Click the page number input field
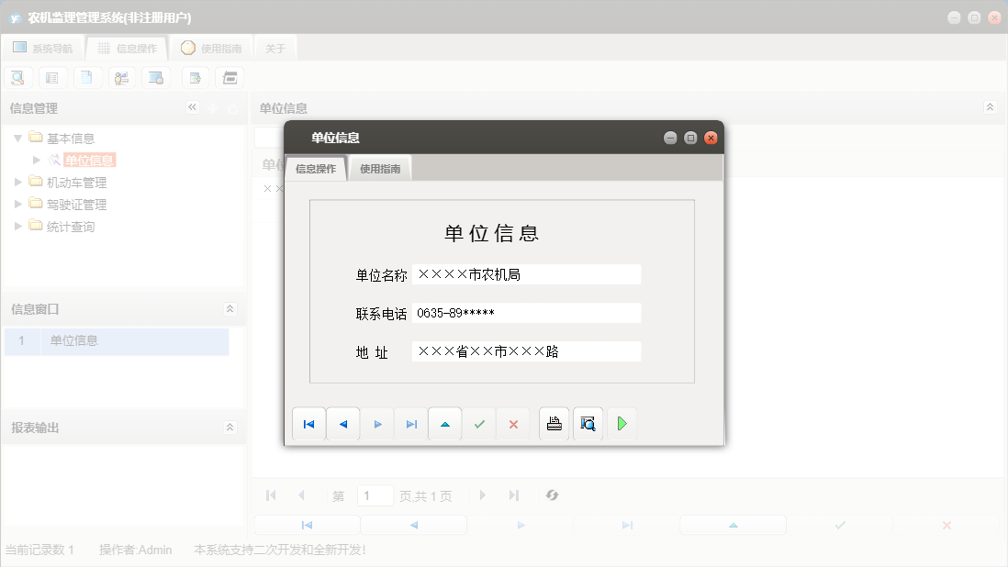The height and width of the screenshot is (567, 1008). (375, 495)
